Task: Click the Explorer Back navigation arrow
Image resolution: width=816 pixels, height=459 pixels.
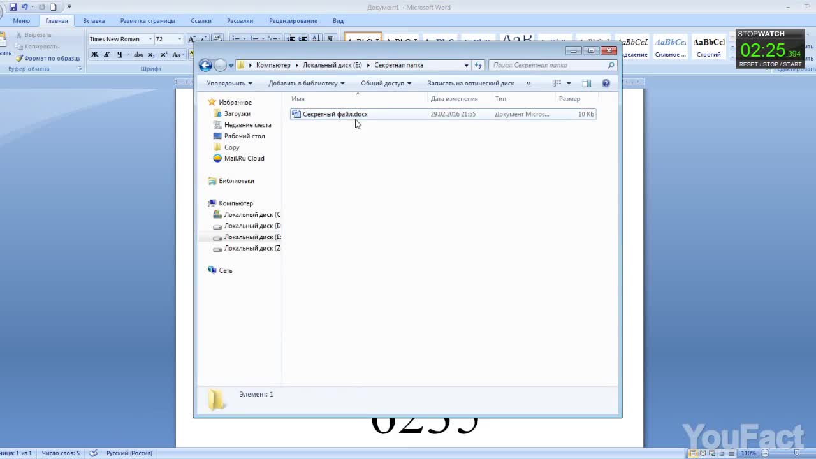Action: (205, 65)
